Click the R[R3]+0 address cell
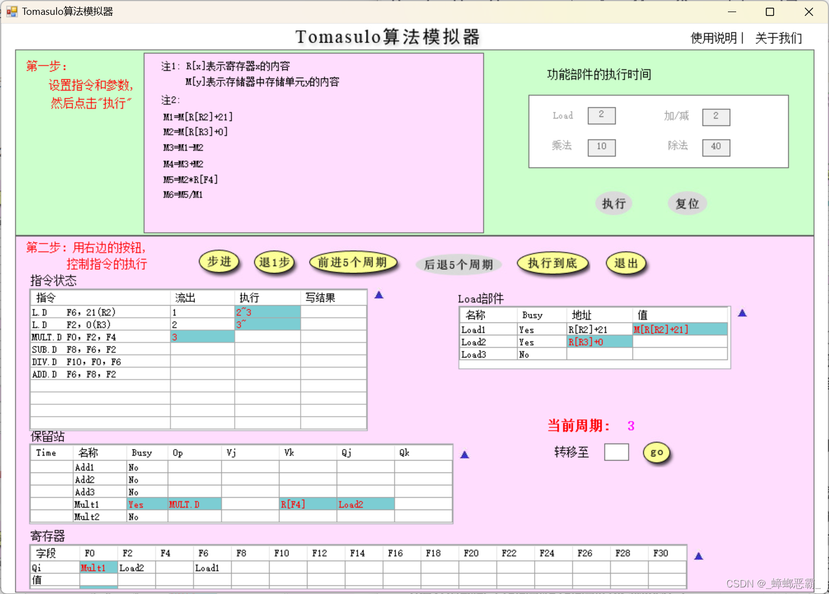 (x=599, y=342)
